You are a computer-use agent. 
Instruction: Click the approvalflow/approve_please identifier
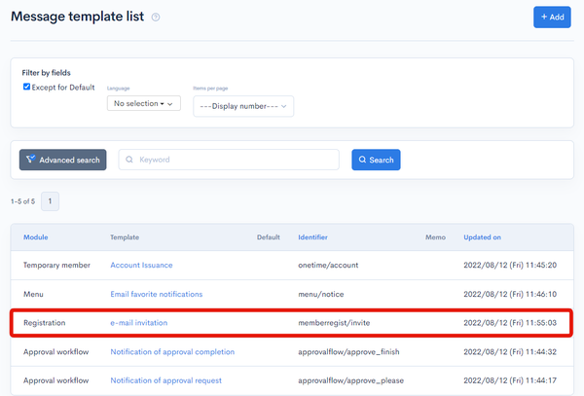click(x=350, y=380)
